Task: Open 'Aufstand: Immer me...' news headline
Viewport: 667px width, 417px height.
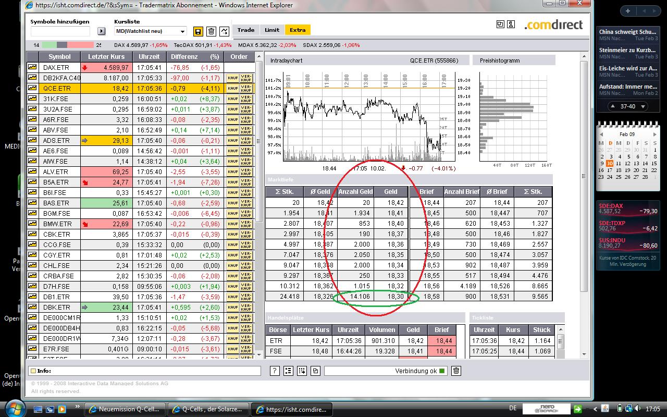Action: tap(627, 87)
